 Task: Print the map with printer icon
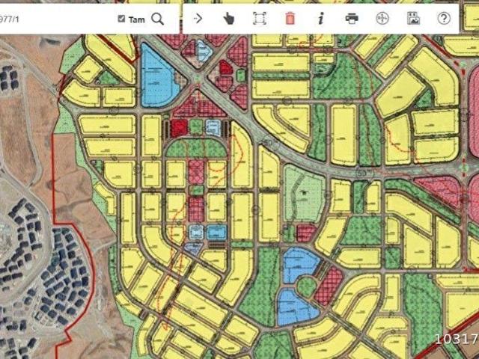[352, 19]
